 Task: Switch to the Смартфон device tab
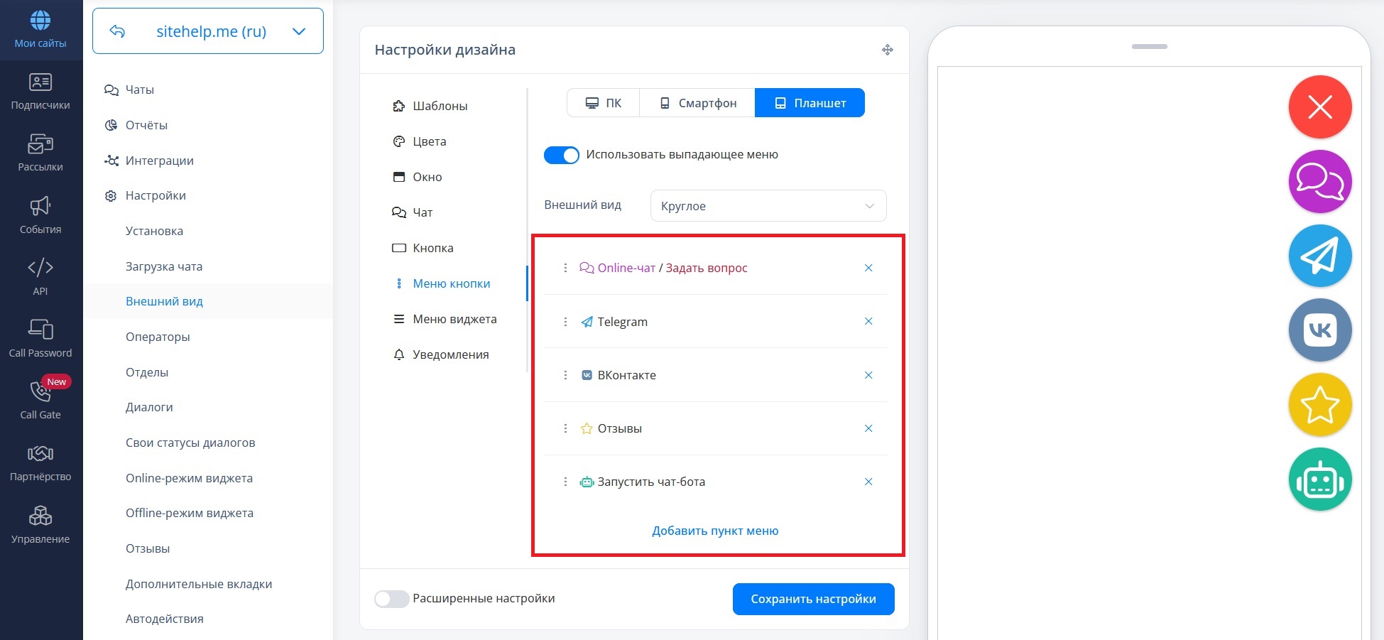click(x=697, y=103)
